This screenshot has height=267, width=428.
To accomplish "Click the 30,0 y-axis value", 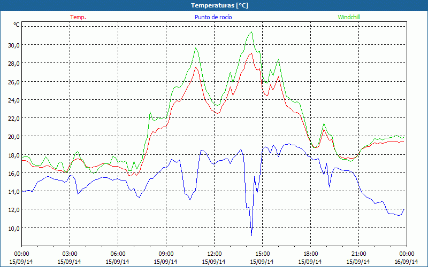I will [x=14, y=45].
